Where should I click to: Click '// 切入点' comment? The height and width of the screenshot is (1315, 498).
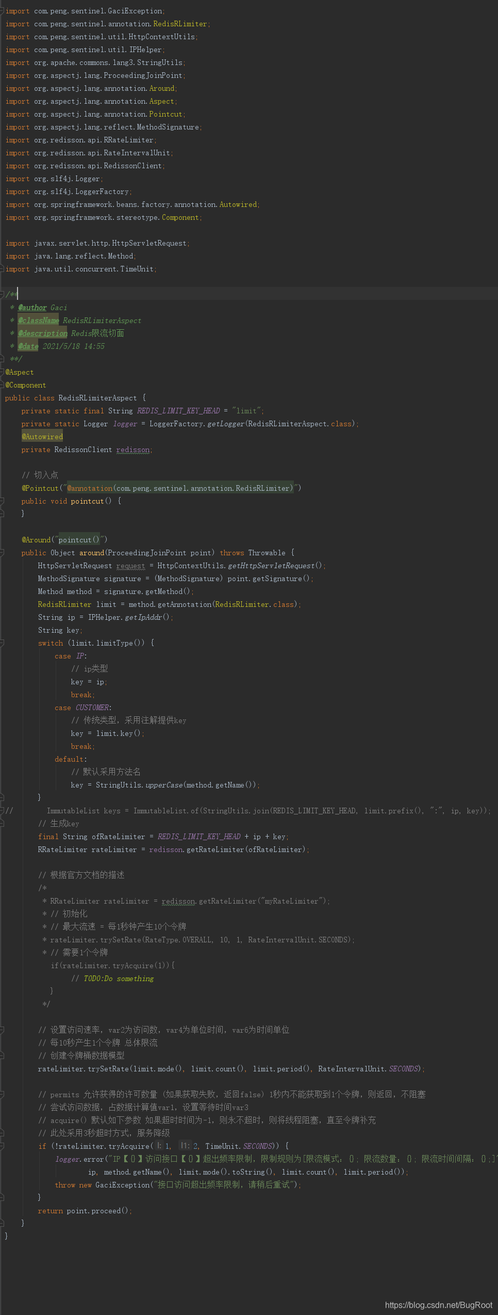[x=40, y=475]
